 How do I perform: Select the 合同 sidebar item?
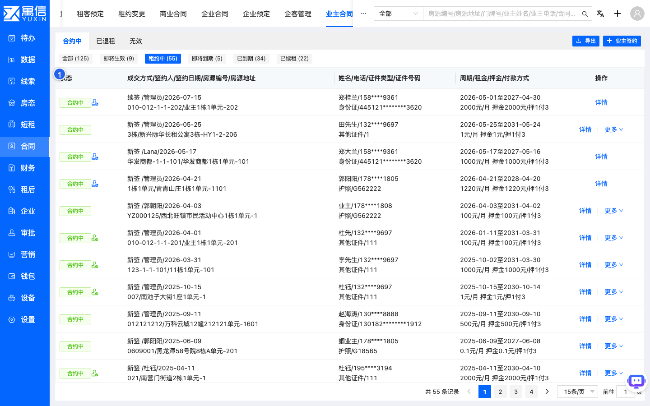pos(25,146)
